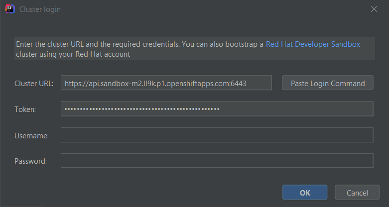Open the Red Hat Developer Sandbox link

click(313, 44)
